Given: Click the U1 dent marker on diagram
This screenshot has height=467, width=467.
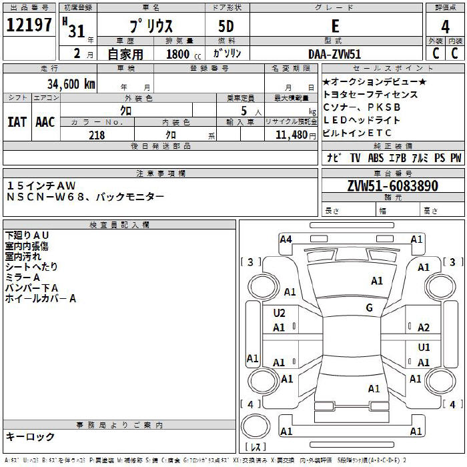Looking at the screenshot, I should (424, 348).
